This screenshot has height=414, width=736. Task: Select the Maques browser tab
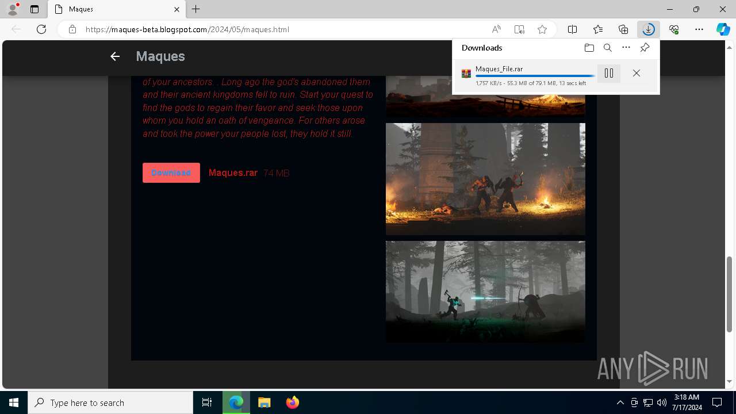(x=117, y=9)
